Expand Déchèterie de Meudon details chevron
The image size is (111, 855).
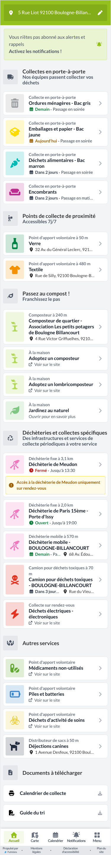(100, 464)
